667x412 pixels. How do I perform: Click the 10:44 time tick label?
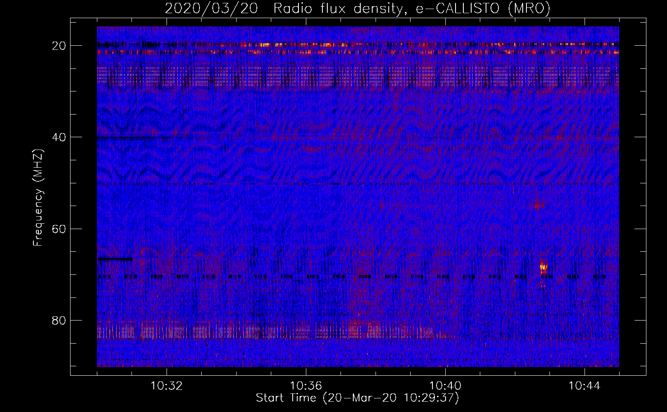coord(585,386)
